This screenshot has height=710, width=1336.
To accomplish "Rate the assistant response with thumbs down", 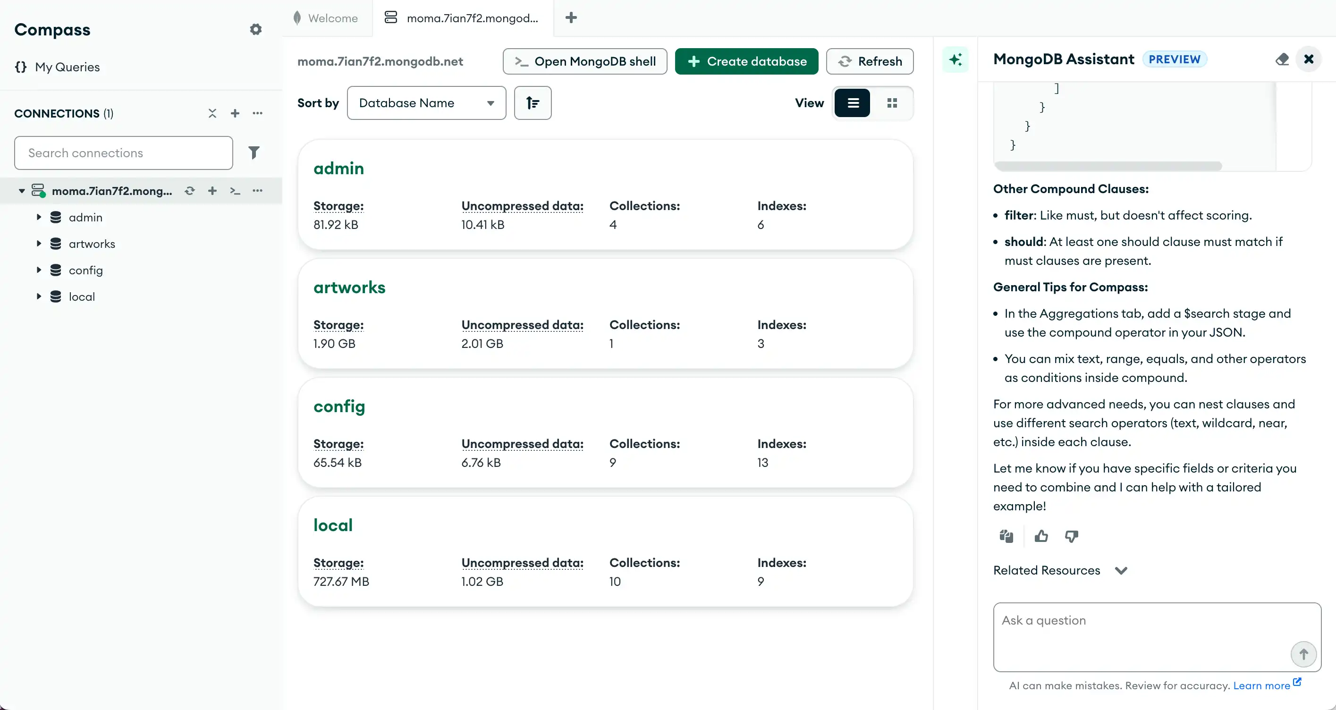I will tap(1071, 536).
